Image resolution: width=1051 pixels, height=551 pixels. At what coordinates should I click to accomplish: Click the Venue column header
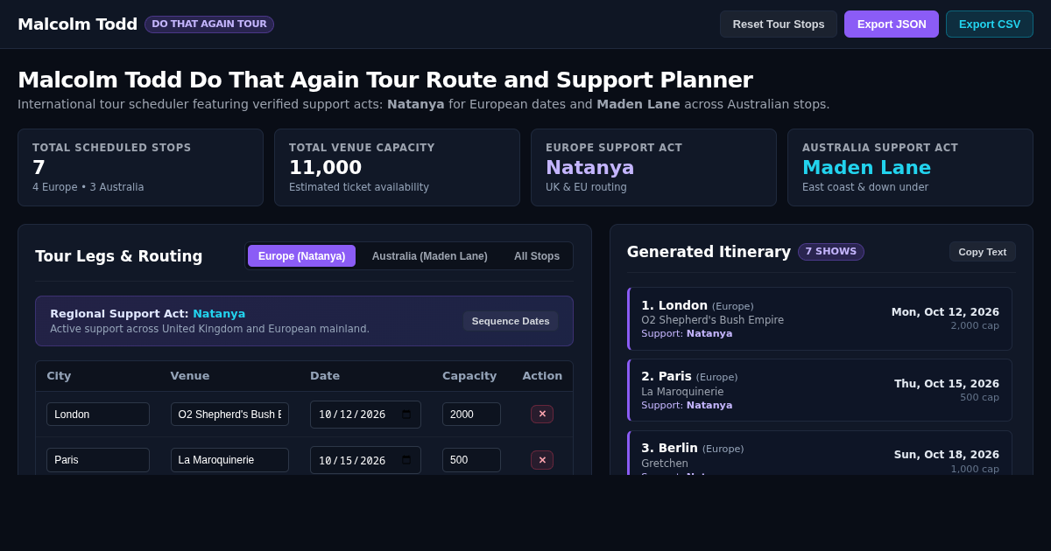190,376
